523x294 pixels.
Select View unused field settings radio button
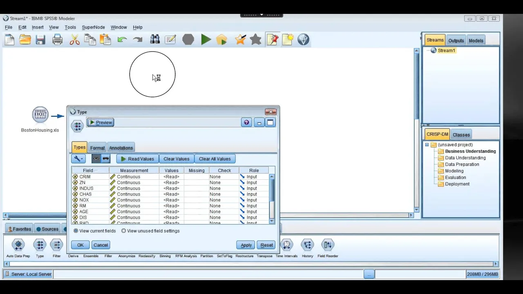click(x=123, y=231)
